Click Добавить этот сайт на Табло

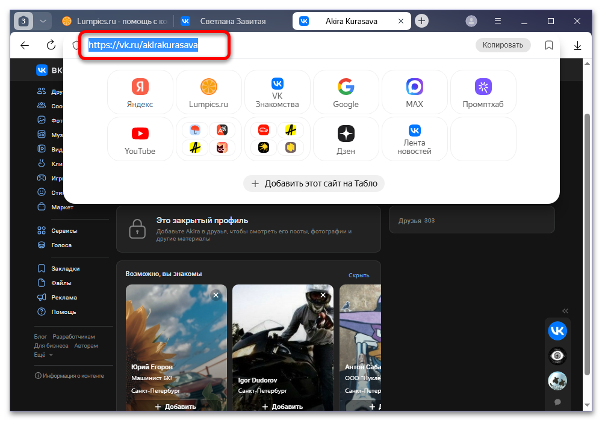(x=314, y=183)
